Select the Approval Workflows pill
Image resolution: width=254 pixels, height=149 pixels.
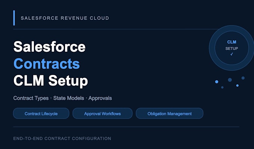click(x=103, y=114)
